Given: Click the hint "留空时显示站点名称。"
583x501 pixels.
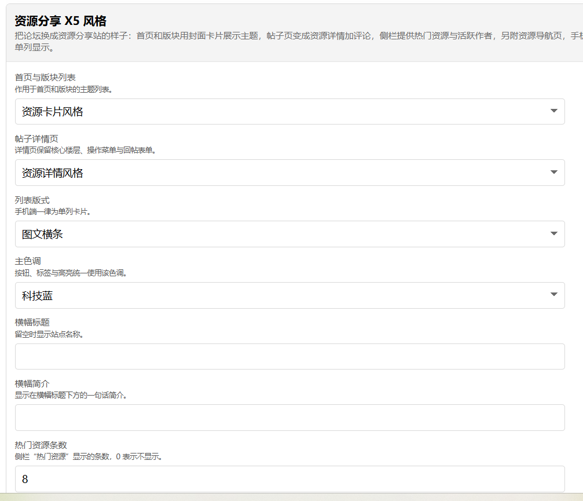Looking at the screenshot, I should (49, 334).
